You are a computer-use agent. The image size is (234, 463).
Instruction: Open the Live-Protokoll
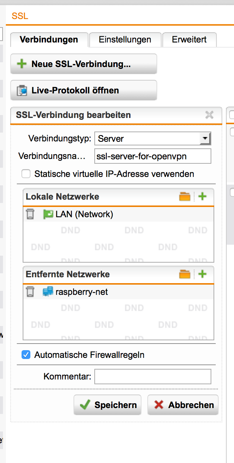83,90
